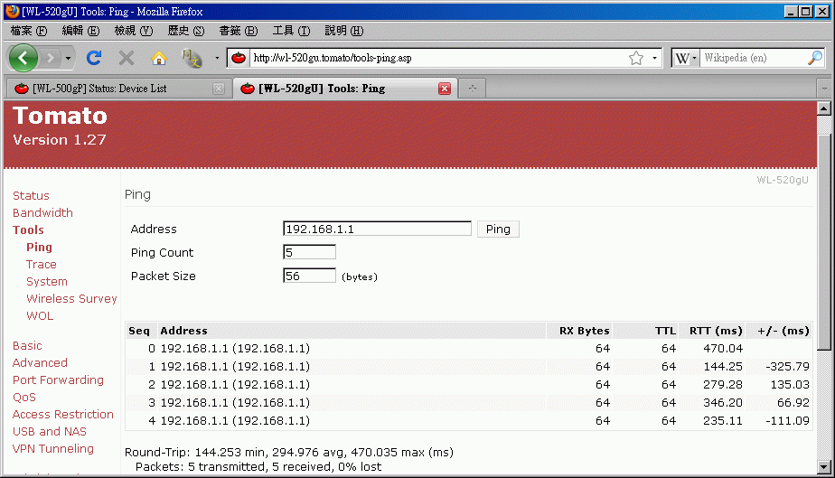
Task: Click the Firefox icon in the title bar
Action: 13,11
